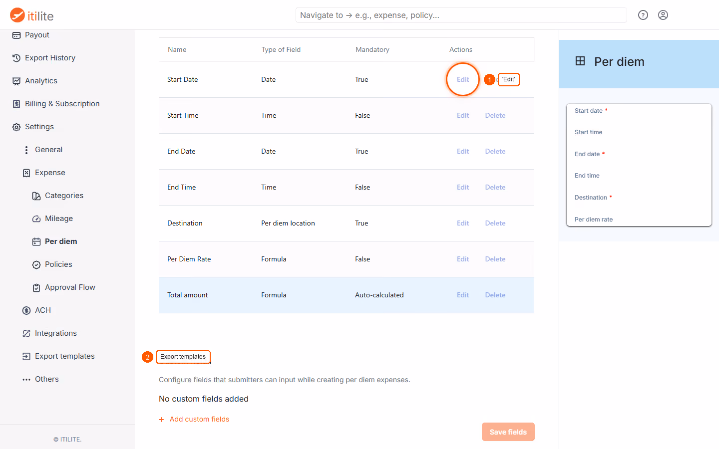Focus the Navigate to search box
719x449 pixels.
[461, 15]
